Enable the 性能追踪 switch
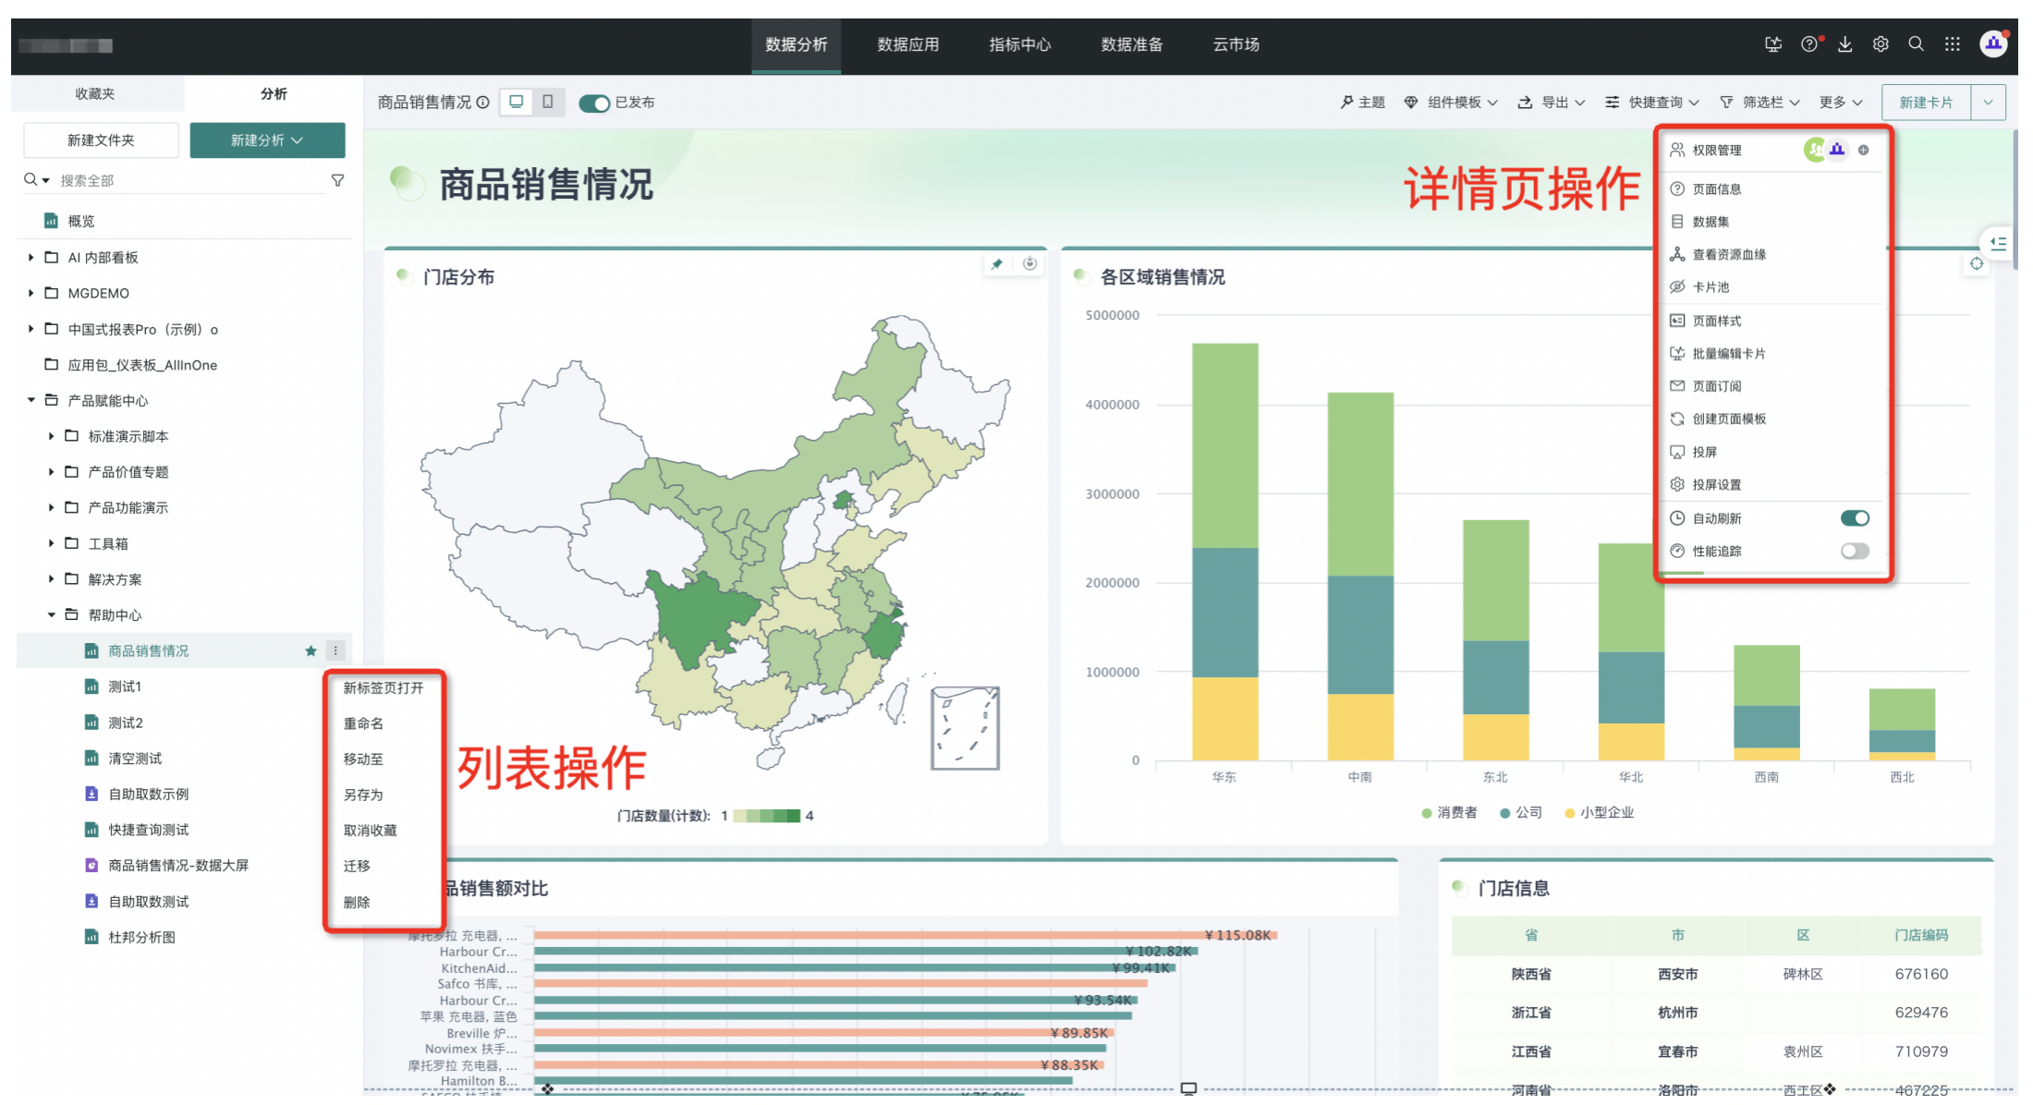 click(x=1854, y=552)
